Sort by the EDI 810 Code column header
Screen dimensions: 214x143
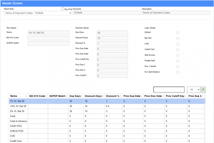click(x=37, y=96)
